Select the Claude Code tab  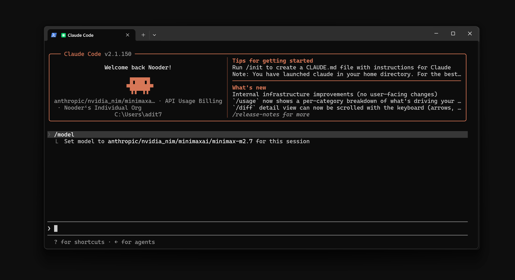(x=91, y=35)
